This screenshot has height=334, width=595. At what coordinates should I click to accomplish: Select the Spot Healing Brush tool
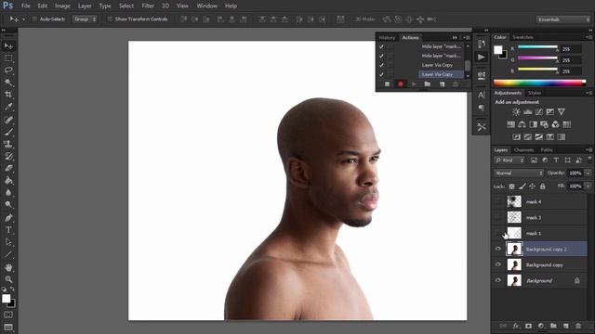(8, 120)
